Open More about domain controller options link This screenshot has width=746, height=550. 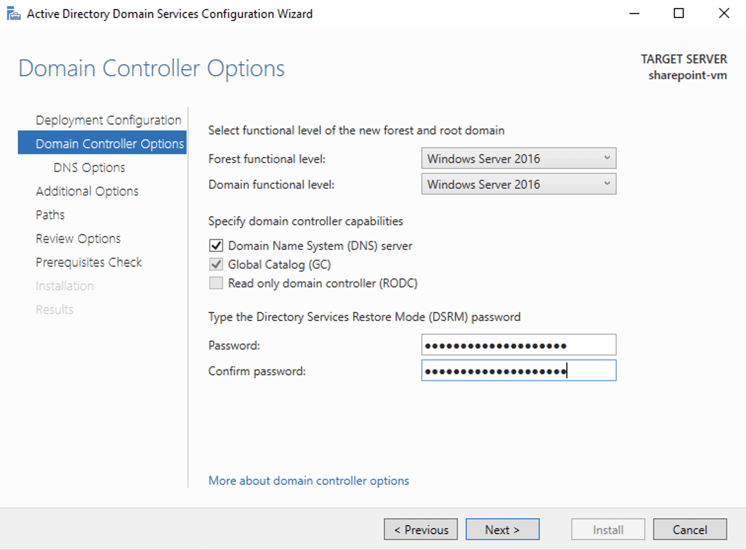(309, 480)
